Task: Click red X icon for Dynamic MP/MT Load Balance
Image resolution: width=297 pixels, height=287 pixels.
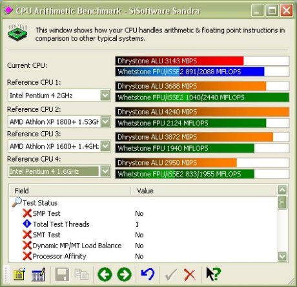Action: pyautogui.click(x=27, y=245)
